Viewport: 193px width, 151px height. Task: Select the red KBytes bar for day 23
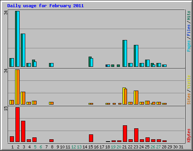click(136, 135)
